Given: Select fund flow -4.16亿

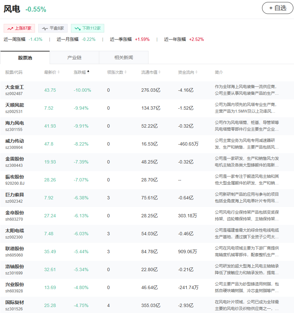Looking at the screenshot, I should (x=186, y=90).
